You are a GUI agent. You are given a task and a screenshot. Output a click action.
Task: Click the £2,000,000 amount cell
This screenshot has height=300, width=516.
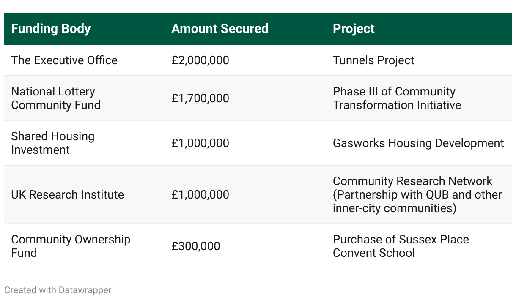click(x=200, y=60)
